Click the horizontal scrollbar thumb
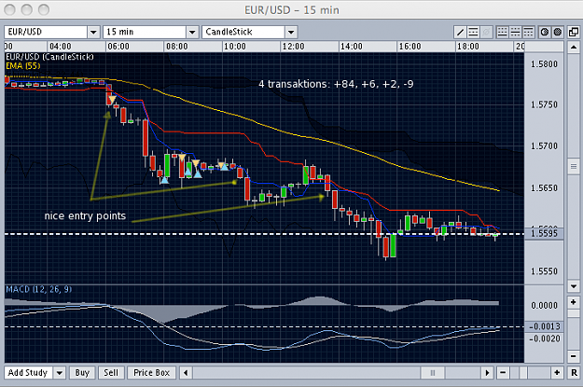Image resolution: width=583 pixels, height=387 pixels. [x=432, y=372]
